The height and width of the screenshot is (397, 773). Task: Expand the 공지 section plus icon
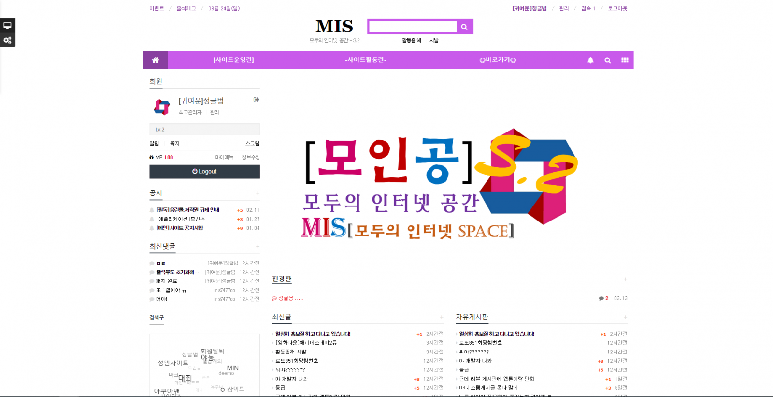[x=258, y=193]
